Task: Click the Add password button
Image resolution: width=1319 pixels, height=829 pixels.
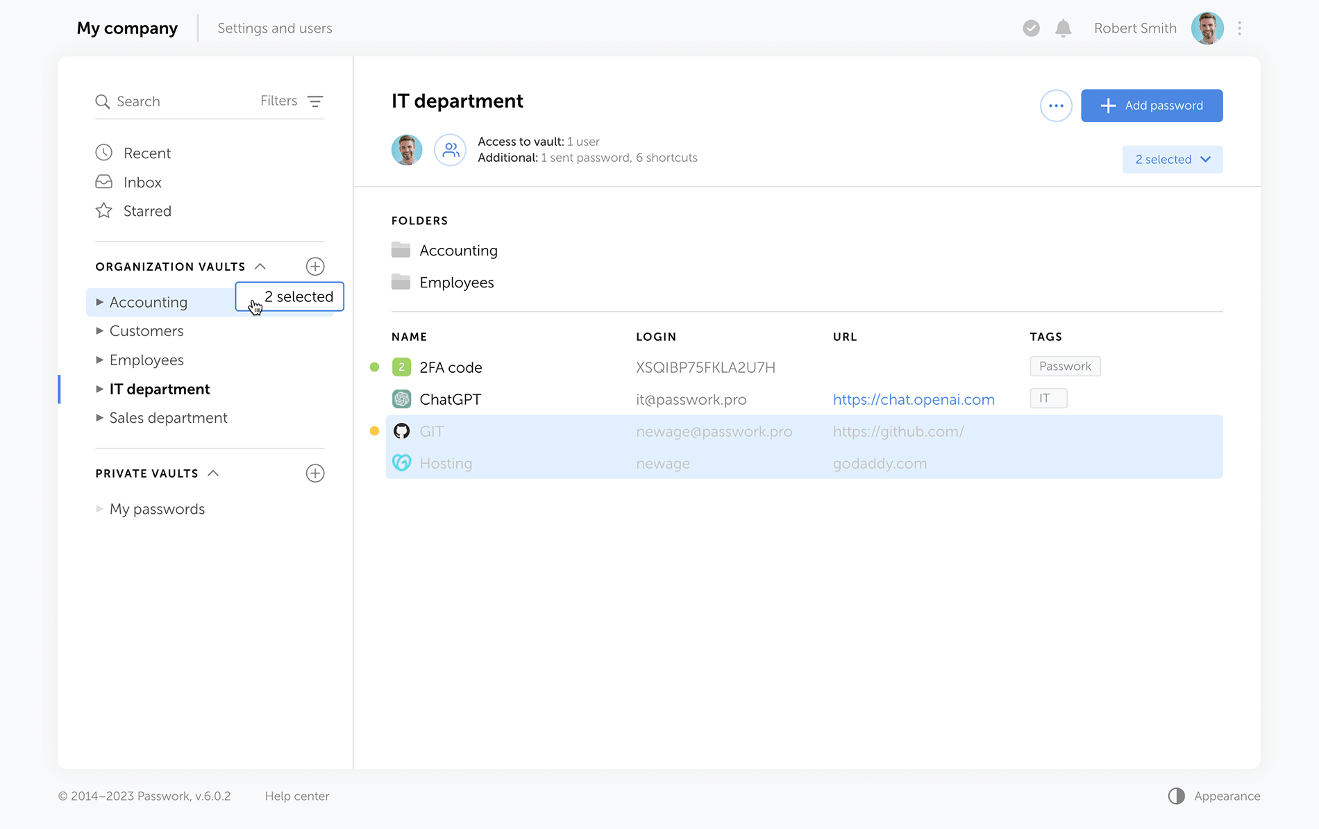Action: point(1151,106)
